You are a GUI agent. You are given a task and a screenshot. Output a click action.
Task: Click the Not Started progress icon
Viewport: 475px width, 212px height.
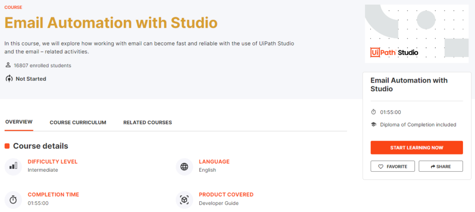pyautogui.click(x=9, y=79)
